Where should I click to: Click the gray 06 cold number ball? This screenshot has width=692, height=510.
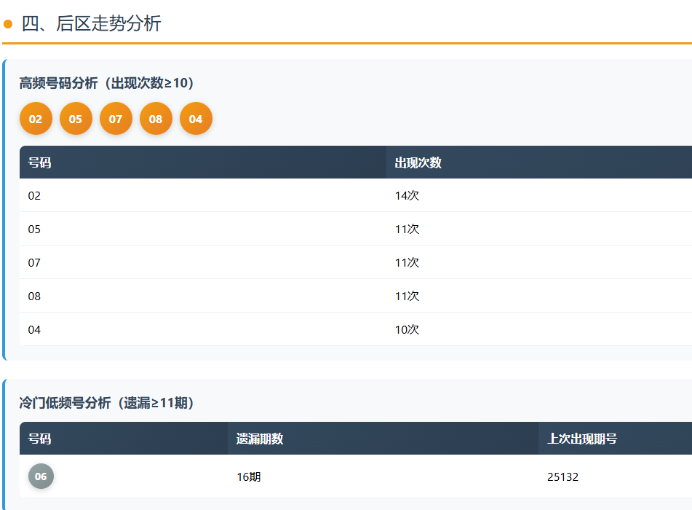click(x=41, y=476)
